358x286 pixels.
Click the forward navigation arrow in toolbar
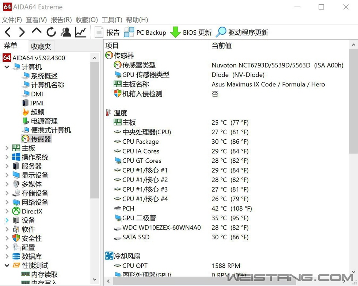(x=22, y=32)
